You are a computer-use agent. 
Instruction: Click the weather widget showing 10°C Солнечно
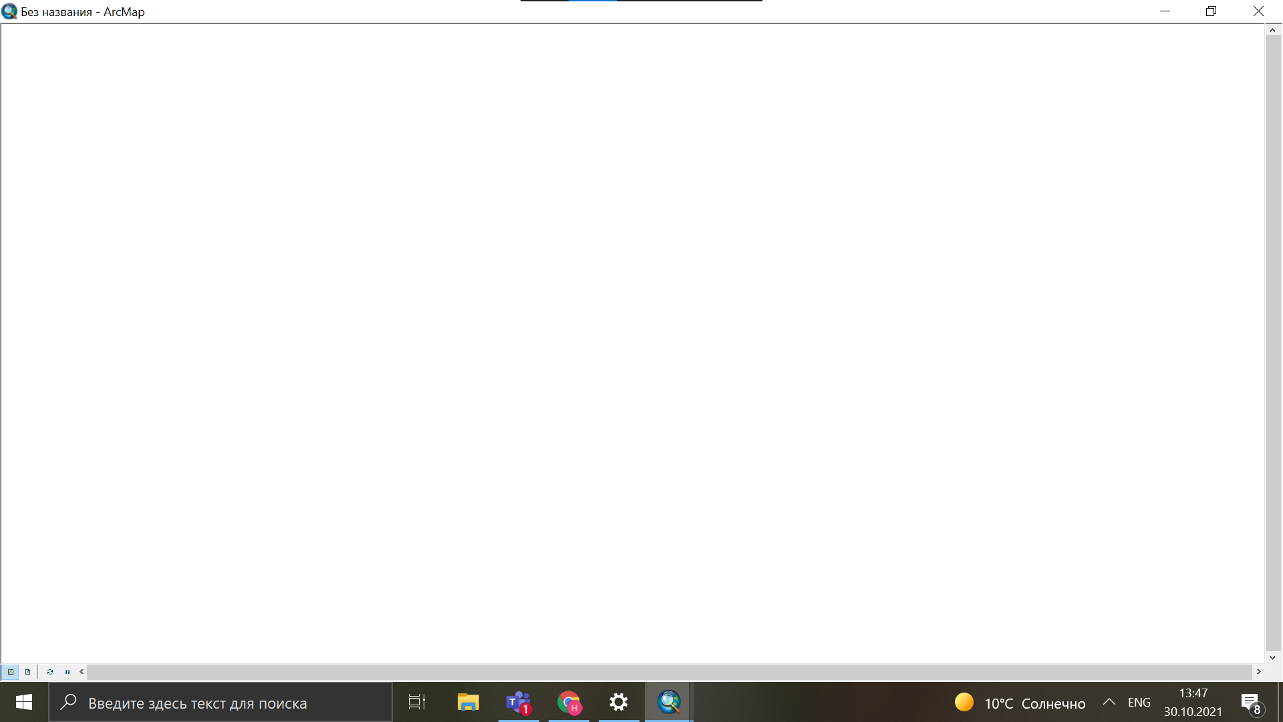[x=1016, y=703]
